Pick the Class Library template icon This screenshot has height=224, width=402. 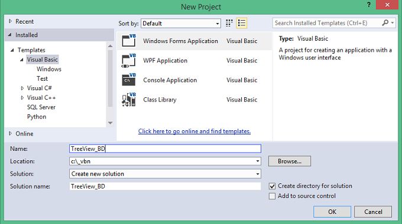129,100
